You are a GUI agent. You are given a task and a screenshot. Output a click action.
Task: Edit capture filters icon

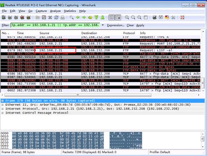coord(154,17)
